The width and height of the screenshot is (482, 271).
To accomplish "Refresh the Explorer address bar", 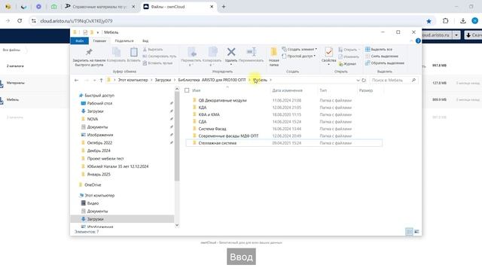I will point(364,81).
